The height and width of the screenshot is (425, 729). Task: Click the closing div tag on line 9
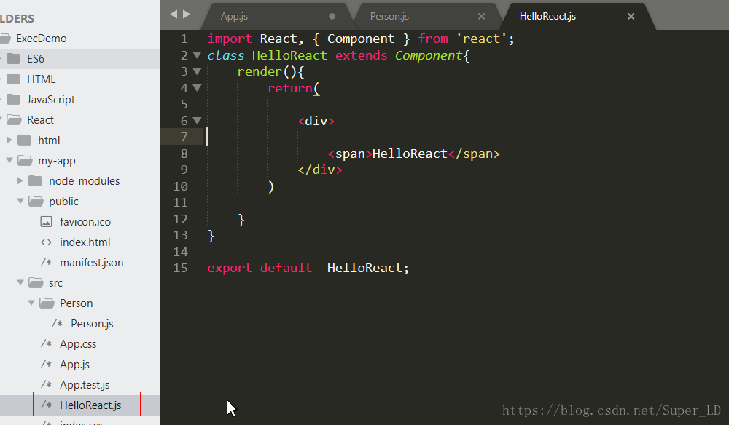320,170
